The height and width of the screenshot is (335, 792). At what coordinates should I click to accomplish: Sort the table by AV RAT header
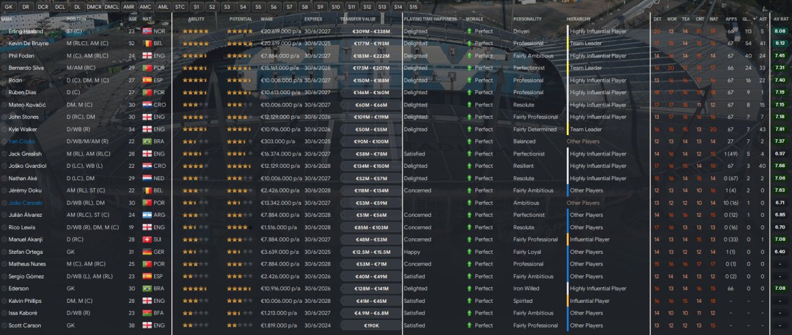pos(780,19)
